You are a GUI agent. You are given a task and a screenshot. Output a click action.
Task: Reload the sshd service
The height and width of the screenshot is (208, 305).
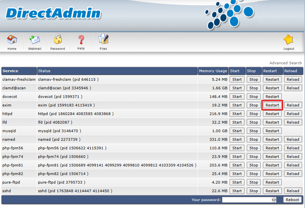pos(293,191)
